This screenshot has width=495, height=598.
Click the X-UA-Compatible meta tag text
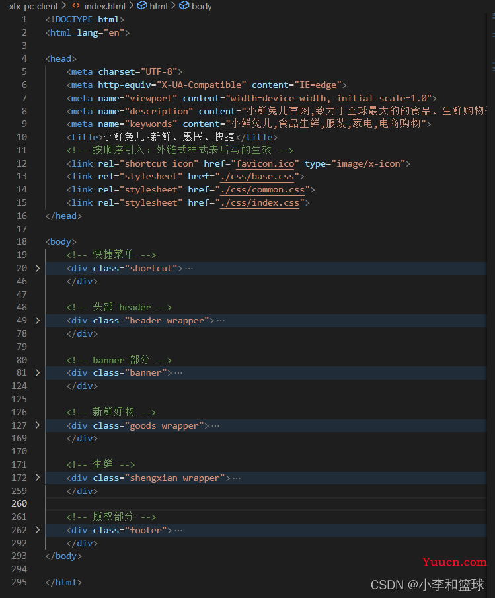click(x=207, y=85)
